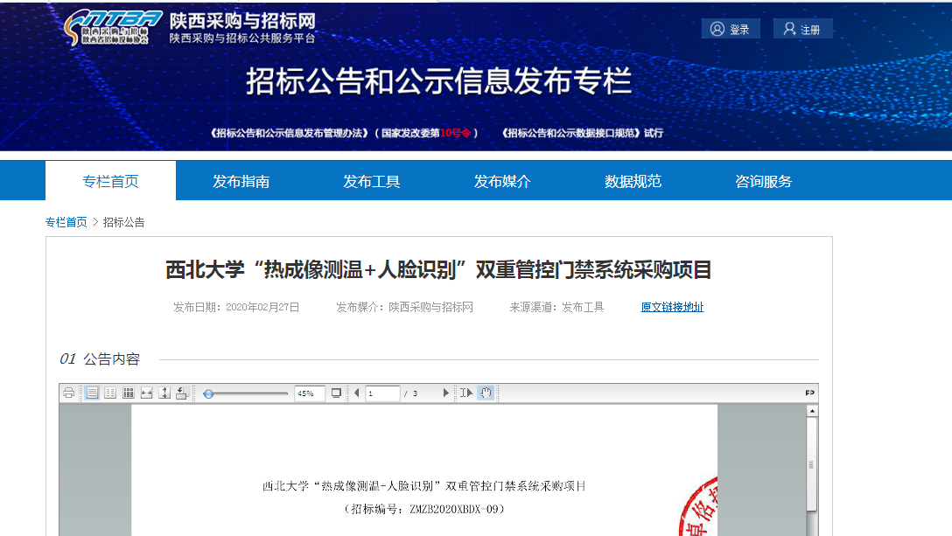Click the 来源渠道：发布工具 text
The image size is (952, 536).
click(556, 307)
